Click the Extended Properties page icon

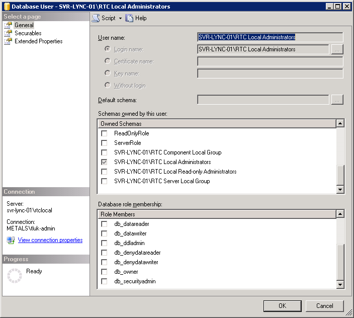point(8,41)
